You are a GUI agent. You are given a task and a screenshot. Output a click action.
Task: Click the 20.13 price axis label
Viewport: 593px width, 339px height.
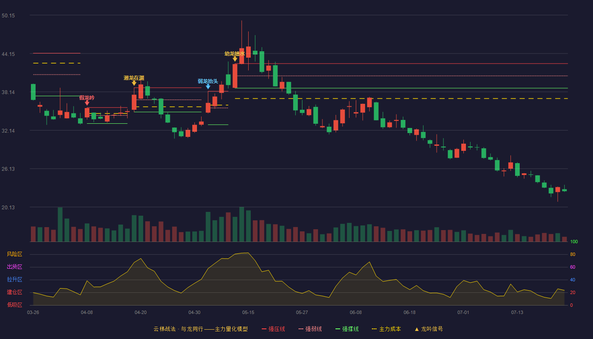tap(8, 208)
